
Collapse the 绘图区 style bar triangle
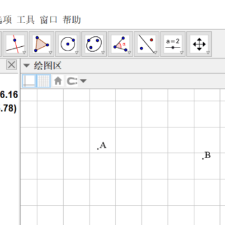pyautogui.click(x=26, y=66)
